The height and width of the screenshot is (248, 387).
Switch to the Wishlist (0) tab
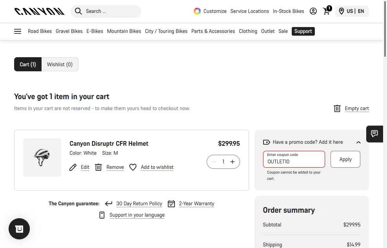60,64
